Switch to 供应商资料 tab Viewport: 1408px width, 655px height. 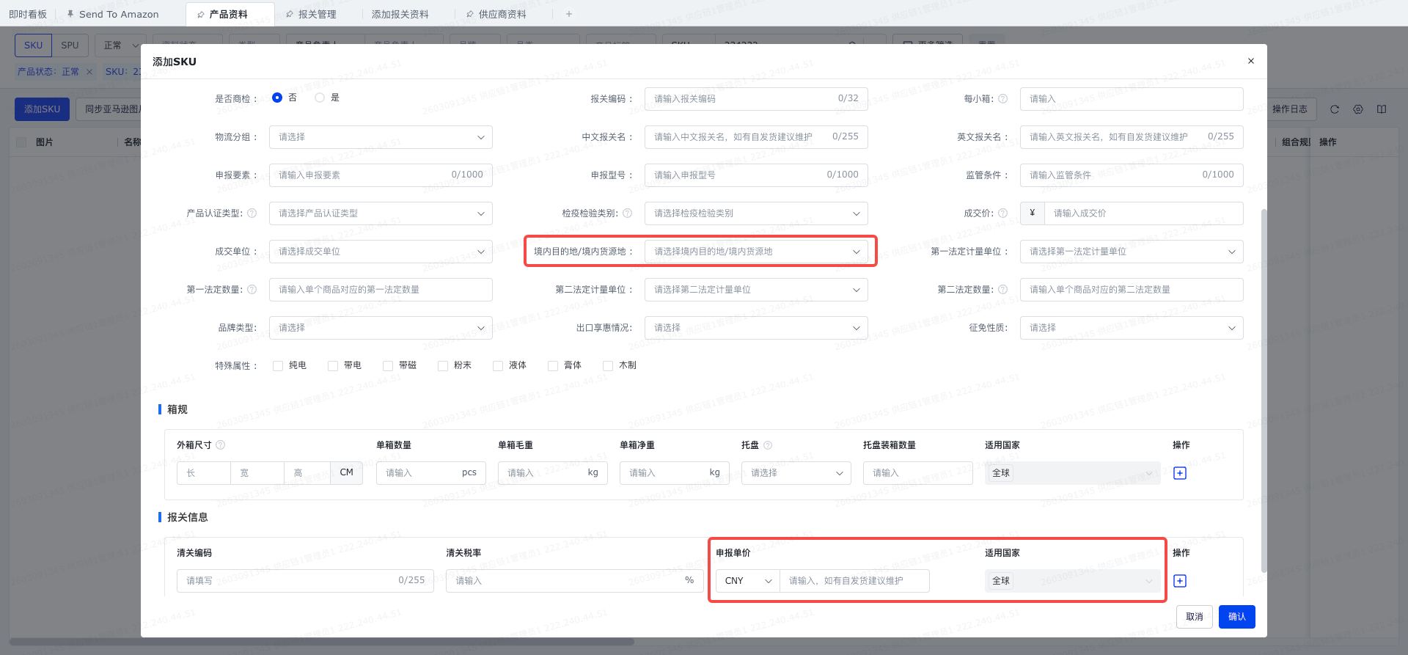(x=496, y=14)
